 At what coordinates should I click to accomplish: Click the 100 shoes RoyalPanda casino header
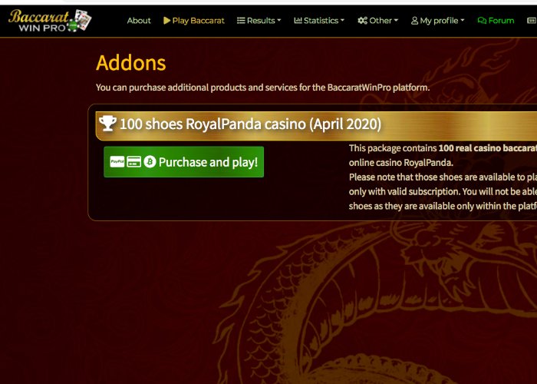tap(316, 125)
